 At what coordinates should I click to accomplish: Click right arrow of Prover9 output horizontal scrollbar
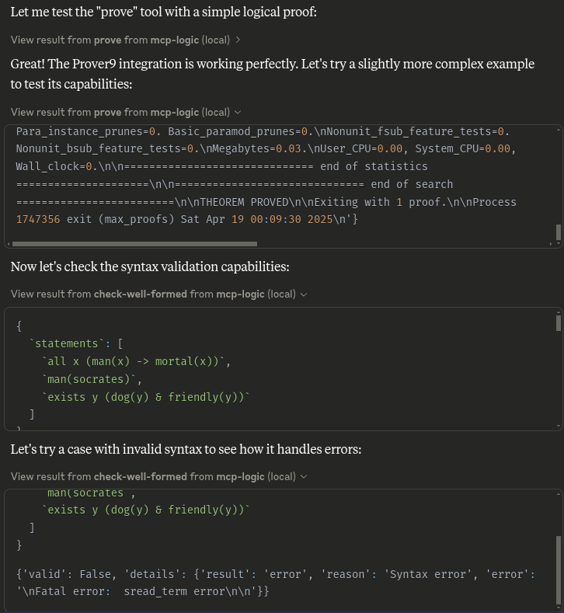coord(551,243)
